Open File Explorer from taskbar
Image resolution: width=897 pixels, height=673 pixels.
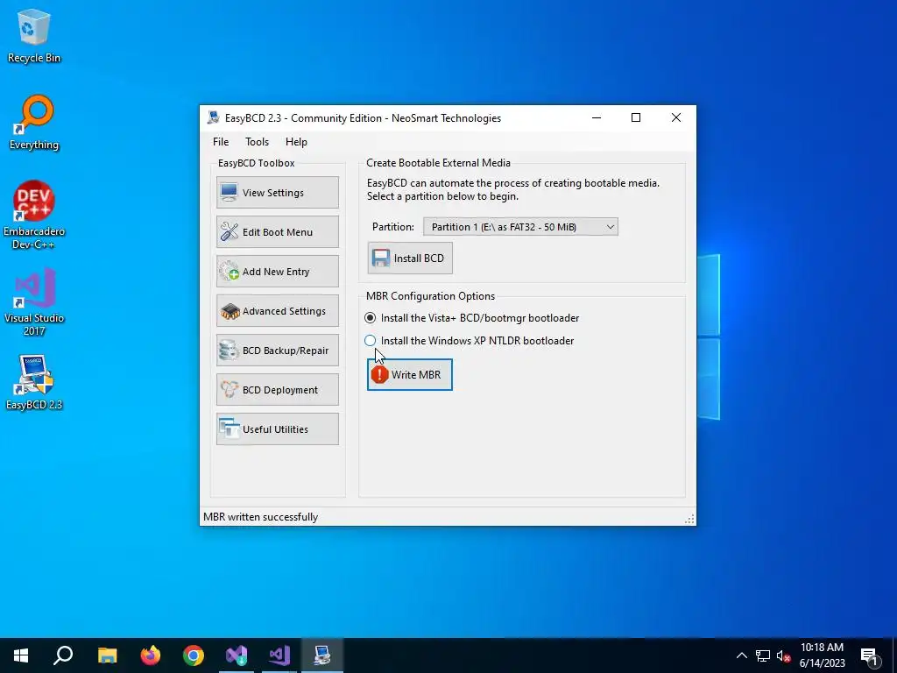[x=107, y=655]
